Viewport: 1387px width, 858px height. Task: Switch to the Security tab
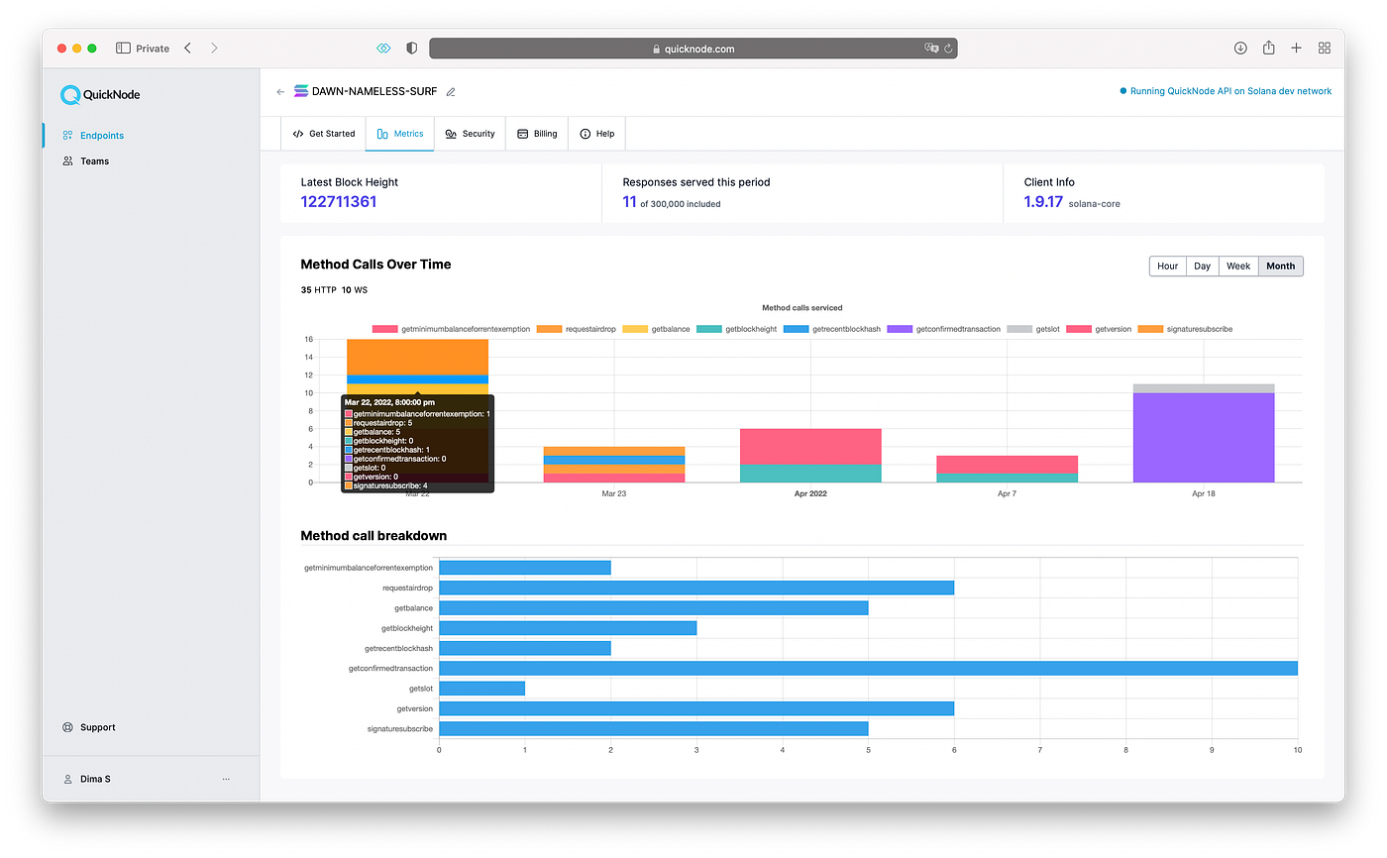(x=470, y=134)
